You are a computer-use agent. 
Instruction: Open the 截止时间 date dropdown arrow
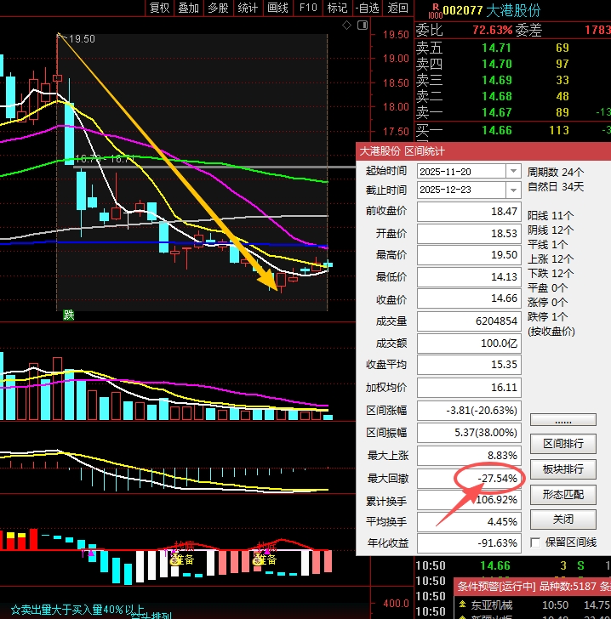click(x=513, y=190)
